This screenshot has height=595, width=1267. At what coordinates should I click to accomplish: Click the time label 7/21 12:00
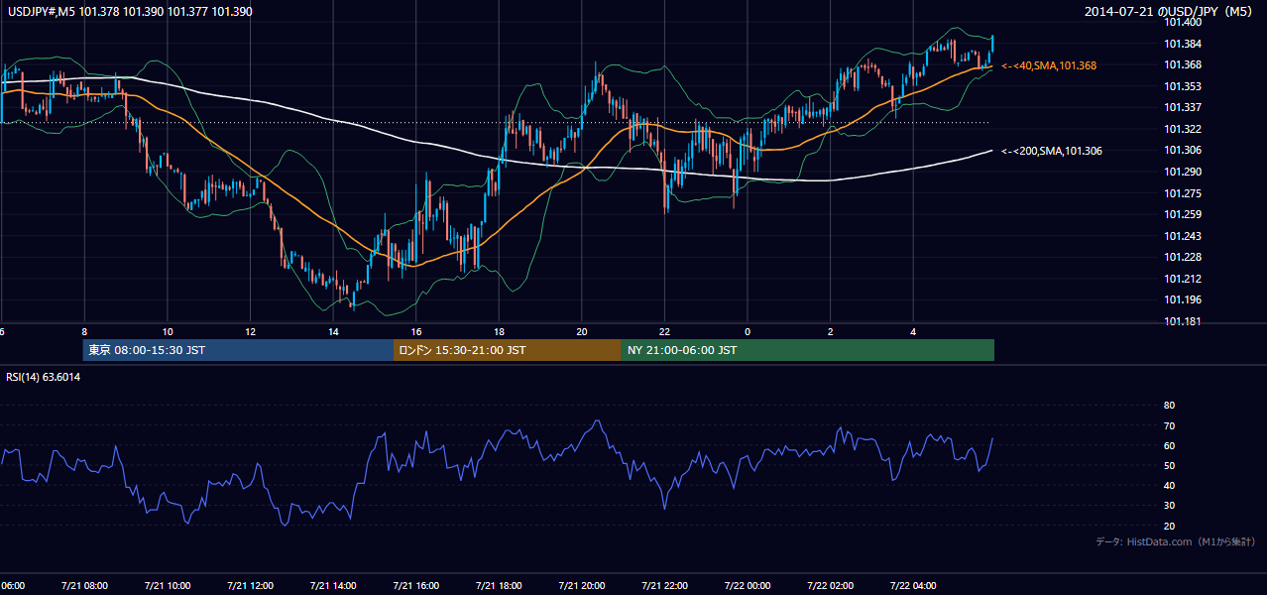coord(250,586)
